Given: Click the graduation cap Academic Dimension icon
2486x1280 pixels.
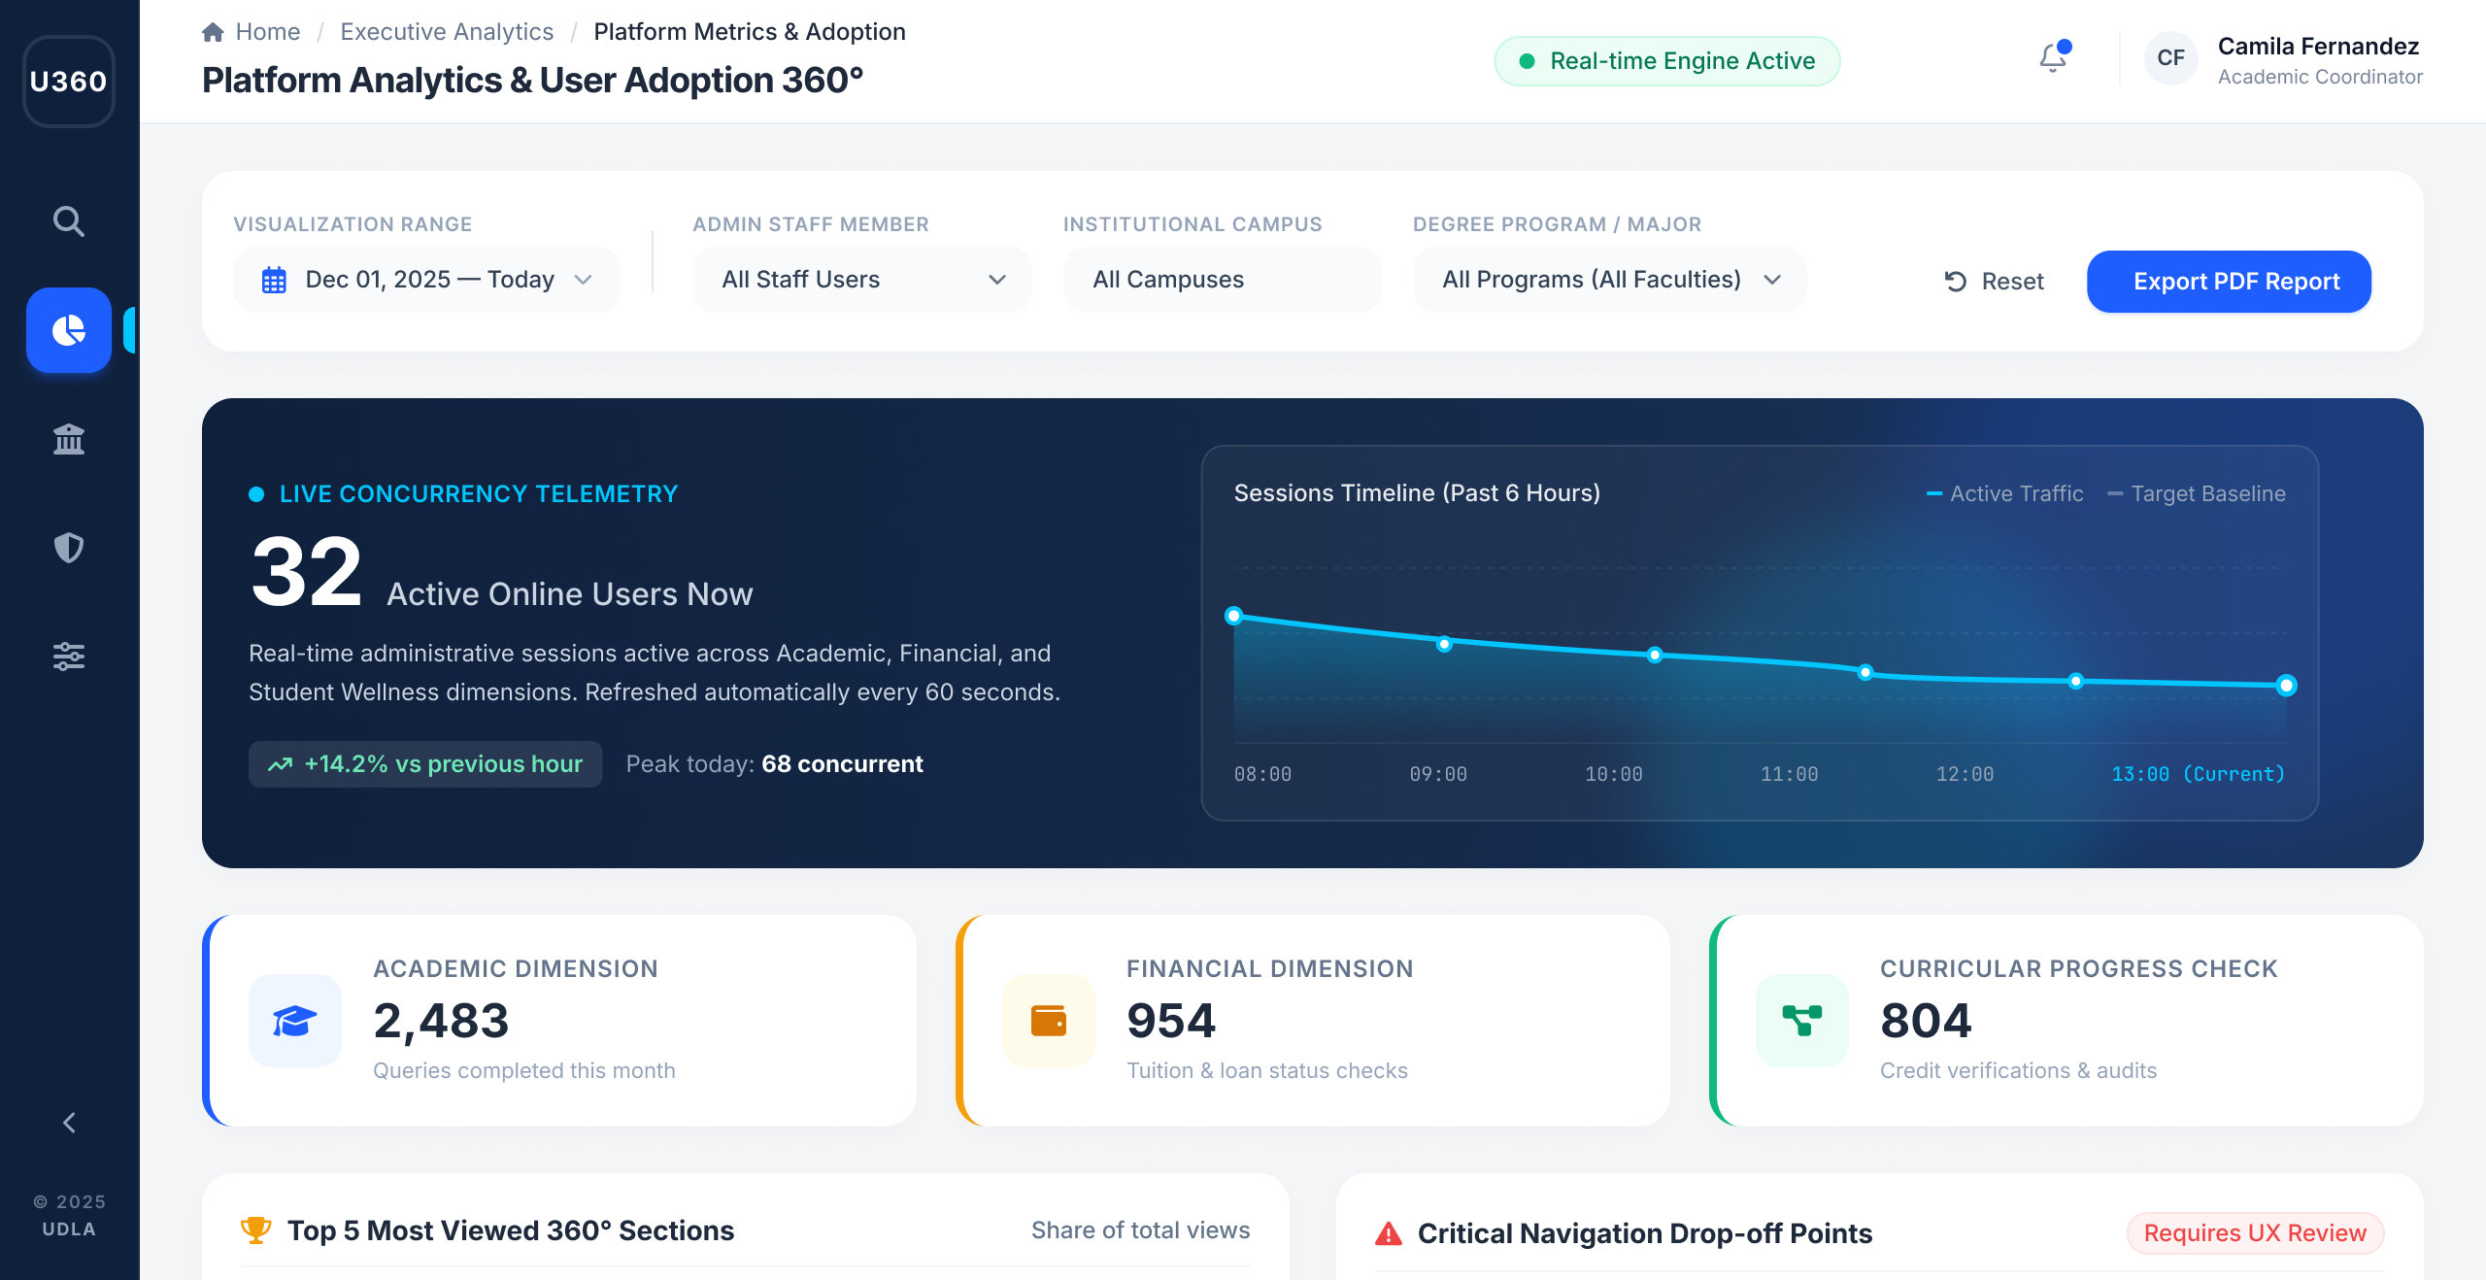Looking at the screenshot, I should 295,1021.
